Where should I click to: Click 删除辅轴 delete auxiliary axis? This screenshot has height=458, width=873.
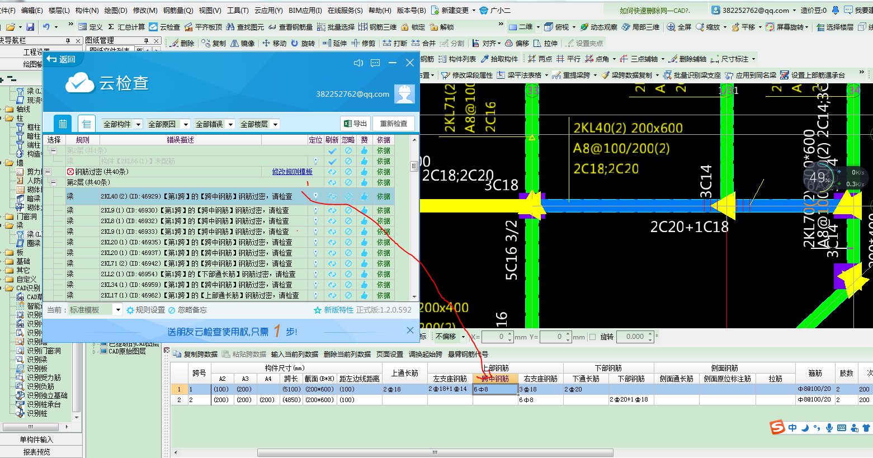point(687,59)
